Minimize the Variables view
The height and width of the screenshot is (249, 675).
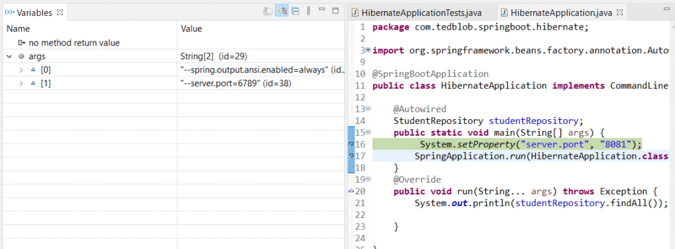(322, 9)
